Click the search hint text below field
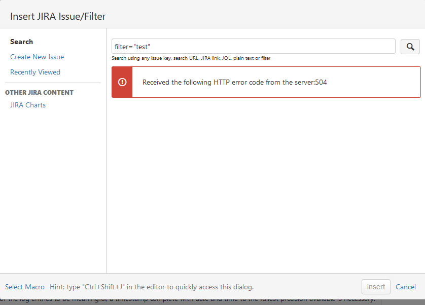Image resolution: width=425 pixels, height=305 pixels. [x=191, y=58]
